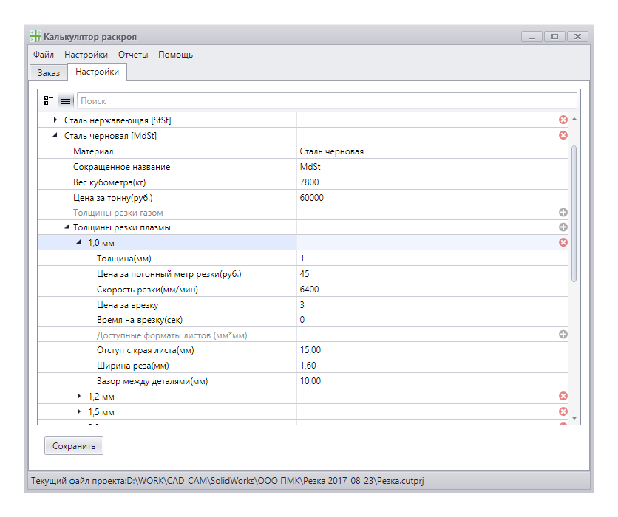Image resolution: width=618 pixels, height=517 pixels.
Task: Select the Настройки tab
Action: tap(97, 72)
